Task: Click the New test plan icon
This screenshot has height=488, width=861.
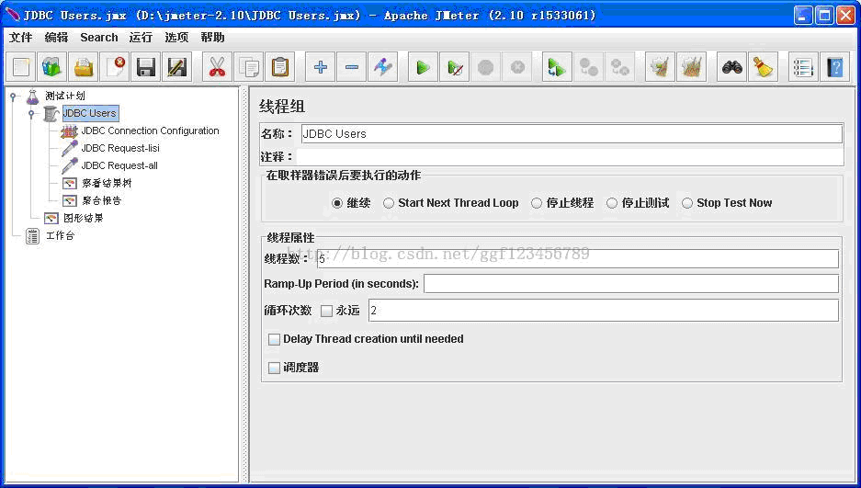Action: pyautogui.click(x=21, y=67)
